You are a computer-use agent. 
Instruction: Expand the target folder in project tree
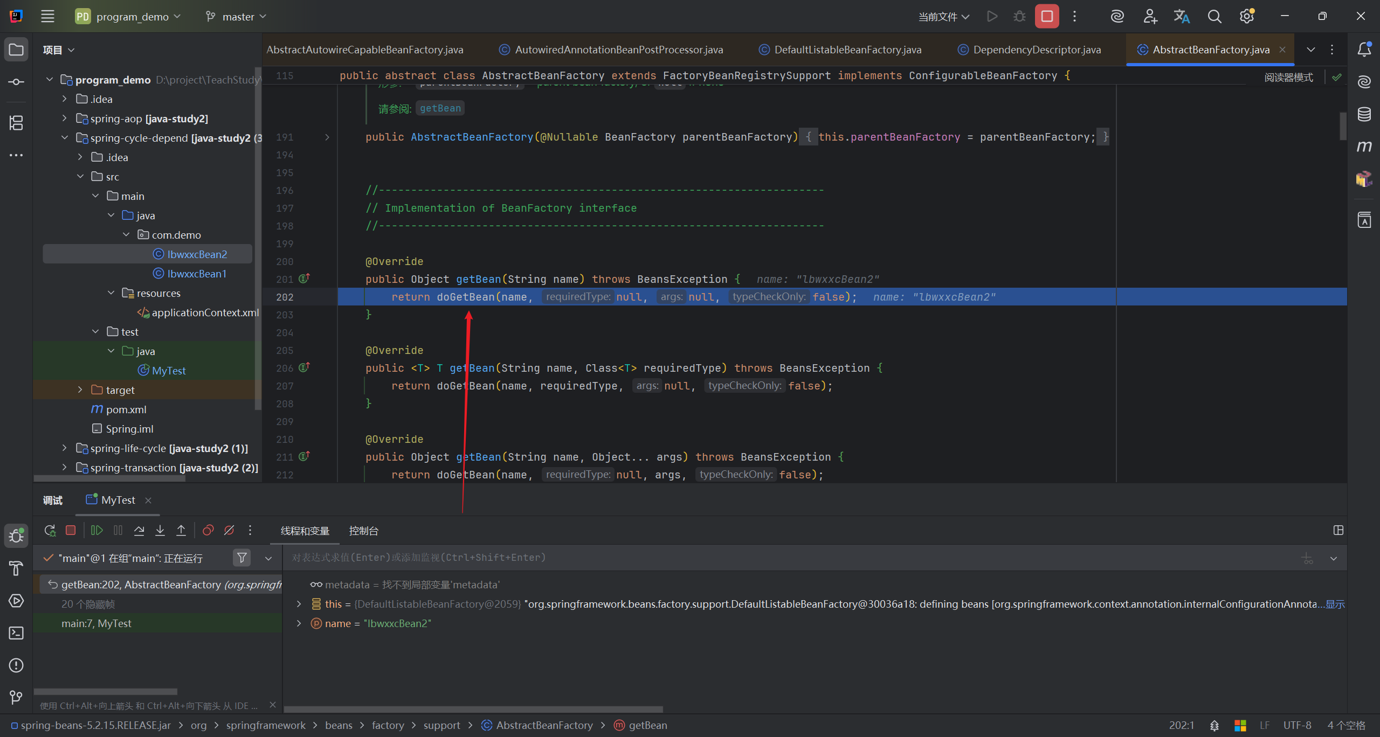coord(80,390)
